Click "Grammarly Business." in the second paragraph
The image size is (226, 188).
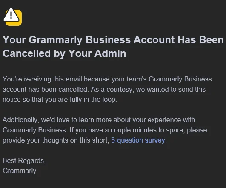35,130
